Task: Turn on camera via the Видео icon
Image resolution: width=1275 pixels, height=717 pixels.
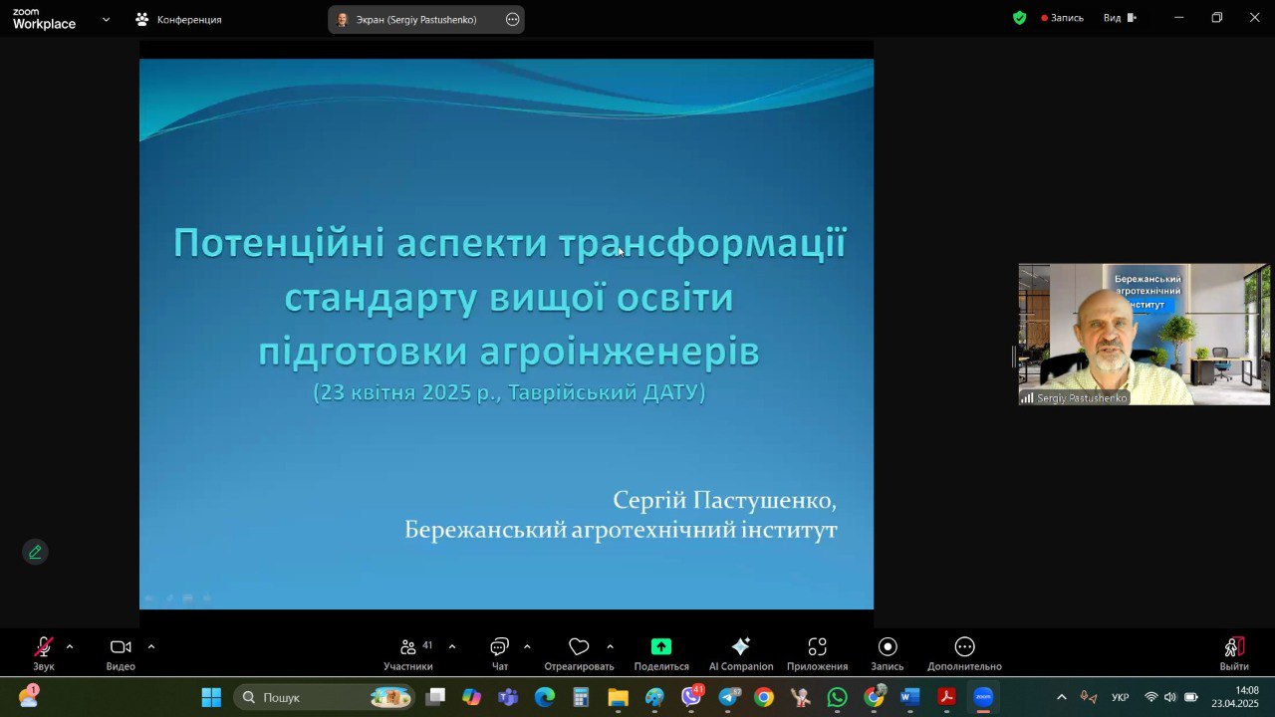Action: pyautogui.click(x=121, y=647)
